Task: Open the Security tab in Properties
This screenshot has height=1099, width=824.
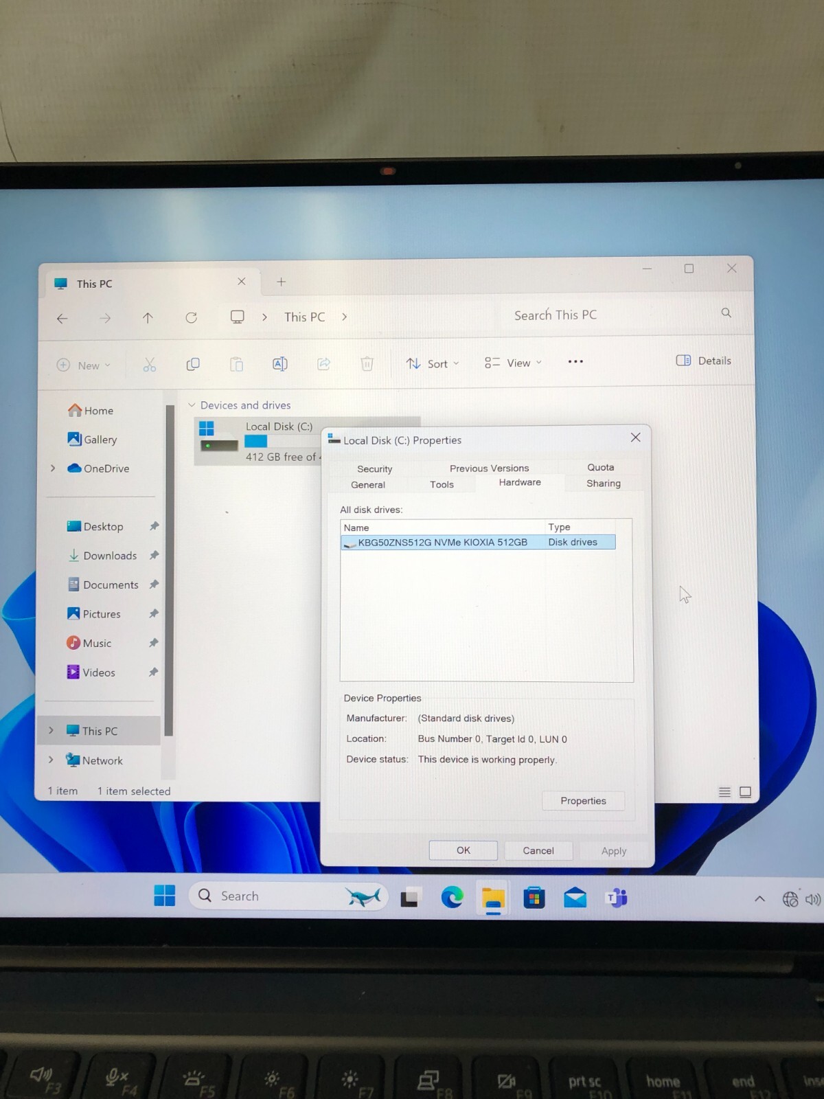Action: 375,468
